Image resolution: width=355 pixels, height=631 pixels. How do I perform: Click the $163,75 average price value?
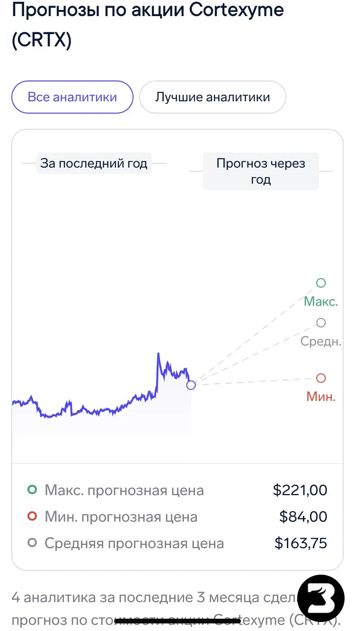pyautogui.click(x=301, y=543)
